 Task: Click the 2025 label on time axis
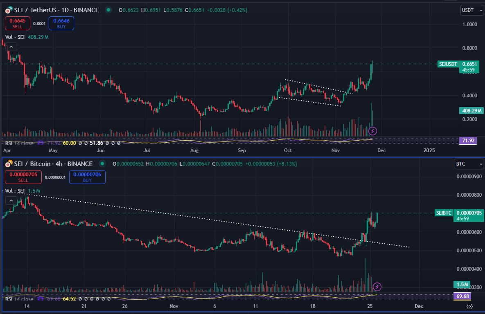pyautogui.click(x=429, y=150)
